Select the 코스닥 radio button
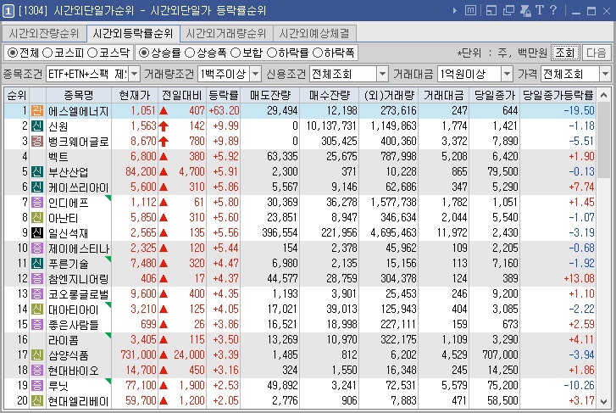The image size is (616, 413). coord(92,53)
